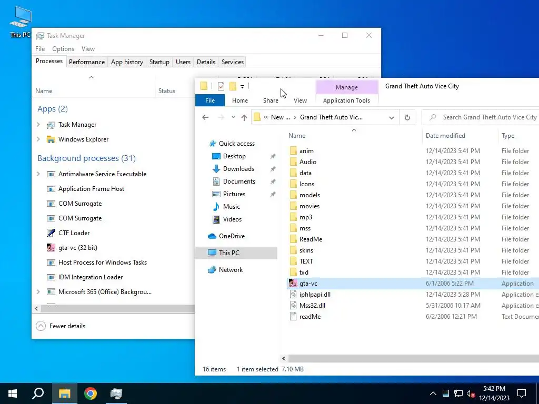The image size is (539, 404).
Task: Open Videos in navigation pane
Action: pyautogui.click(x=232, y=219)
